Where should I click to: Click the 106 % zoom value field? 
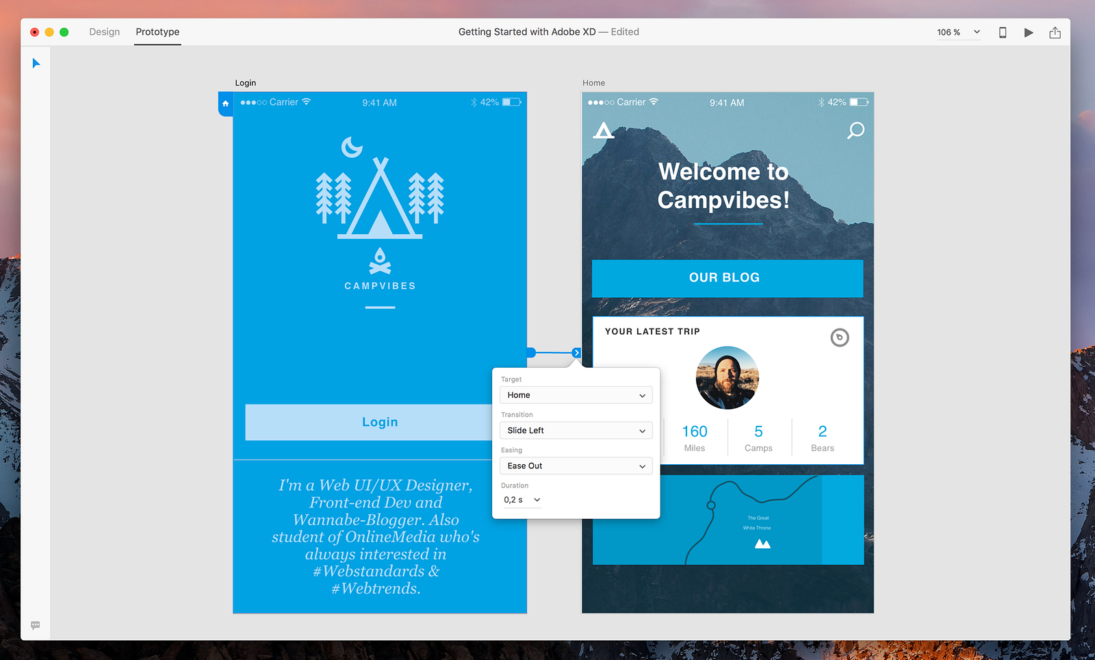(x=949, y=32)
